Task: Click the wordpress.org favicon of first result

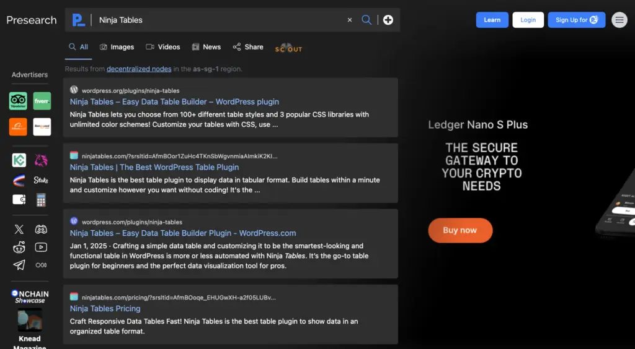Action: coord(74,90)
